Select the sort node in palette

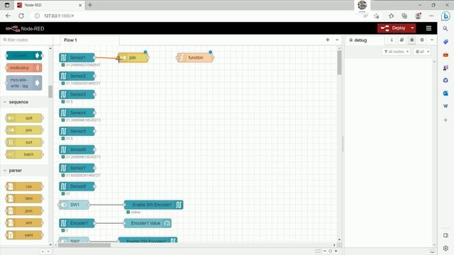click(24, 142)
